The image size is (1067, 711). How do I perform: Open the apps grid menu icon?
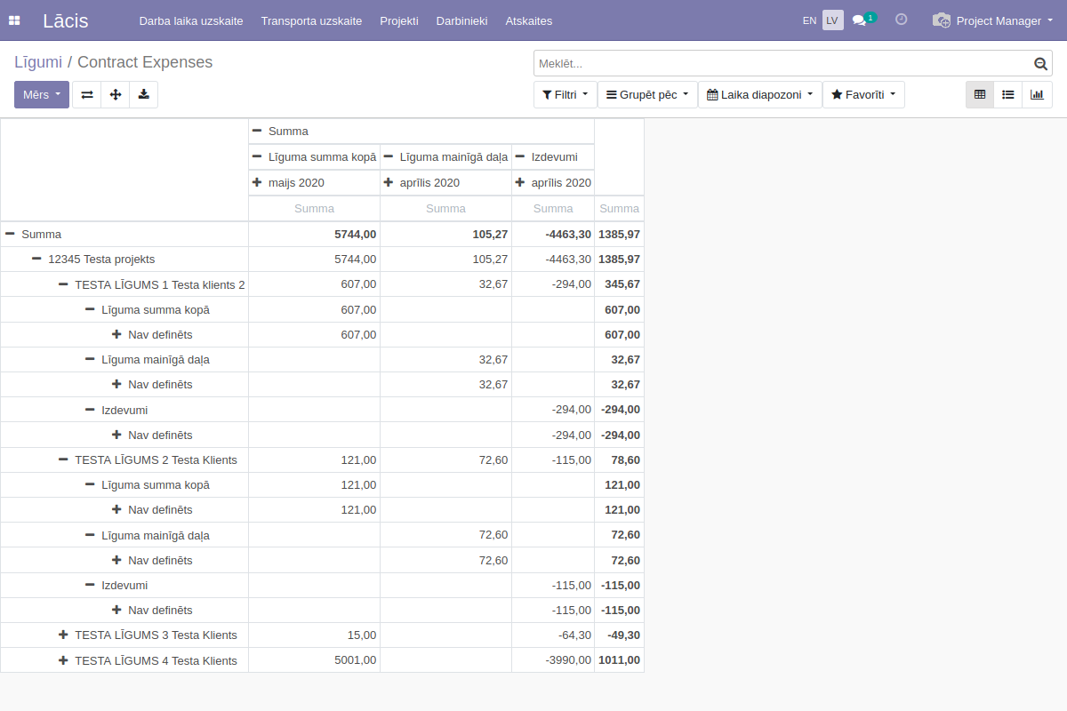tap(14, 20)
